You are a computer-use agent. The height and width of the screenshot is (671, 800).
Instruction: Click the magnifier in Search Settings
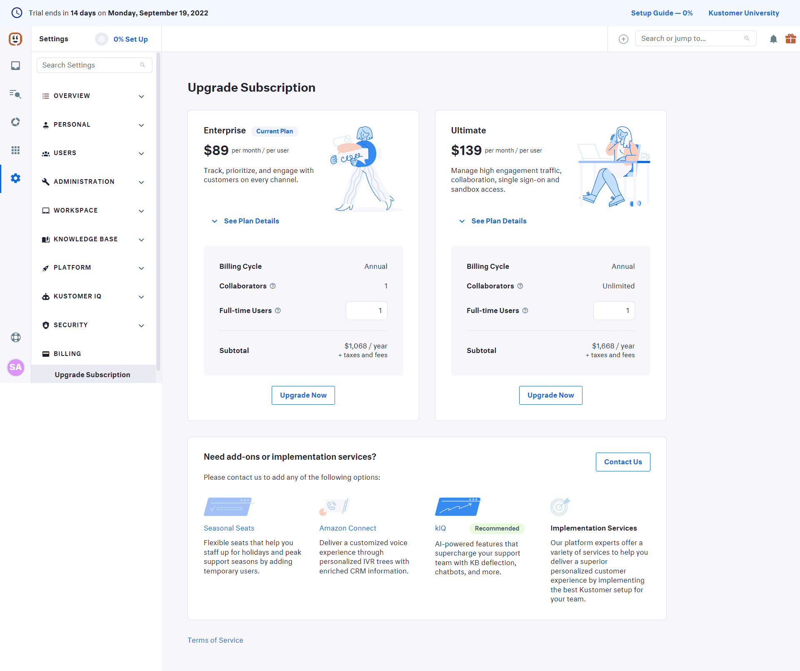click(x=142, y=65)
